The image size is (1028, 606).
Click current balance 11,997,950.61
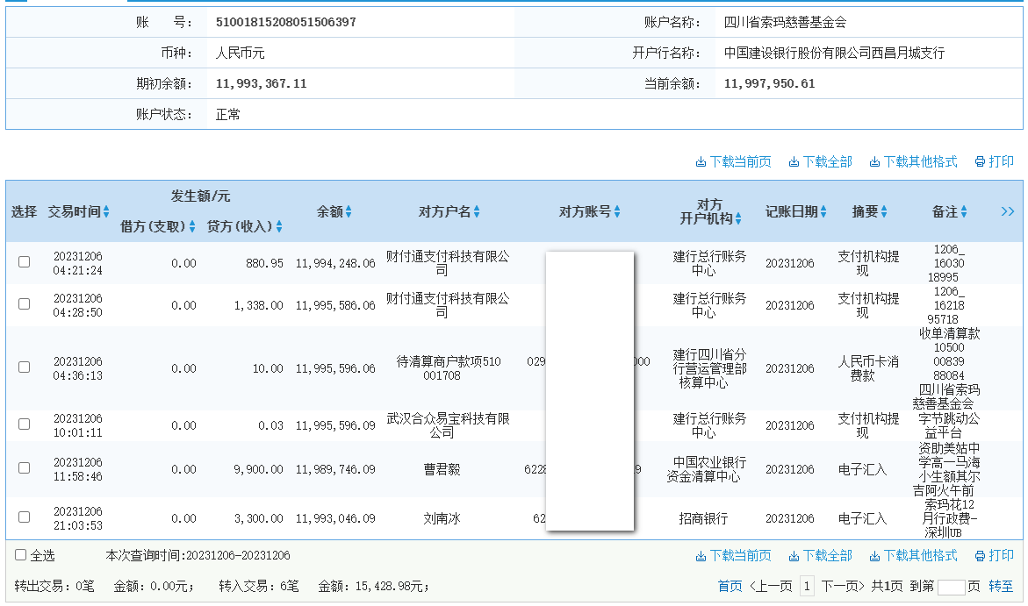769,84
